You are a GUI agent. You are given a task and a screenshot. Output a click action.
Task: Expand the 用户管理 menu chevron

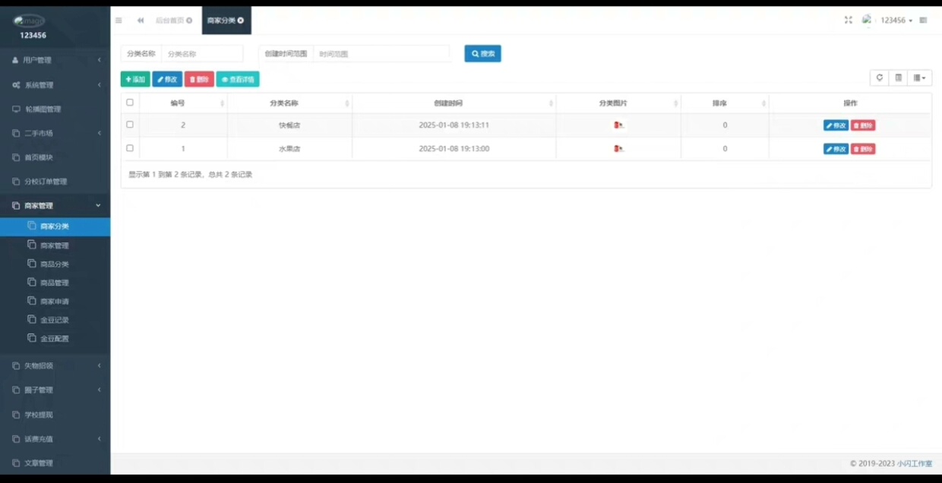click(x=99, y=60)
